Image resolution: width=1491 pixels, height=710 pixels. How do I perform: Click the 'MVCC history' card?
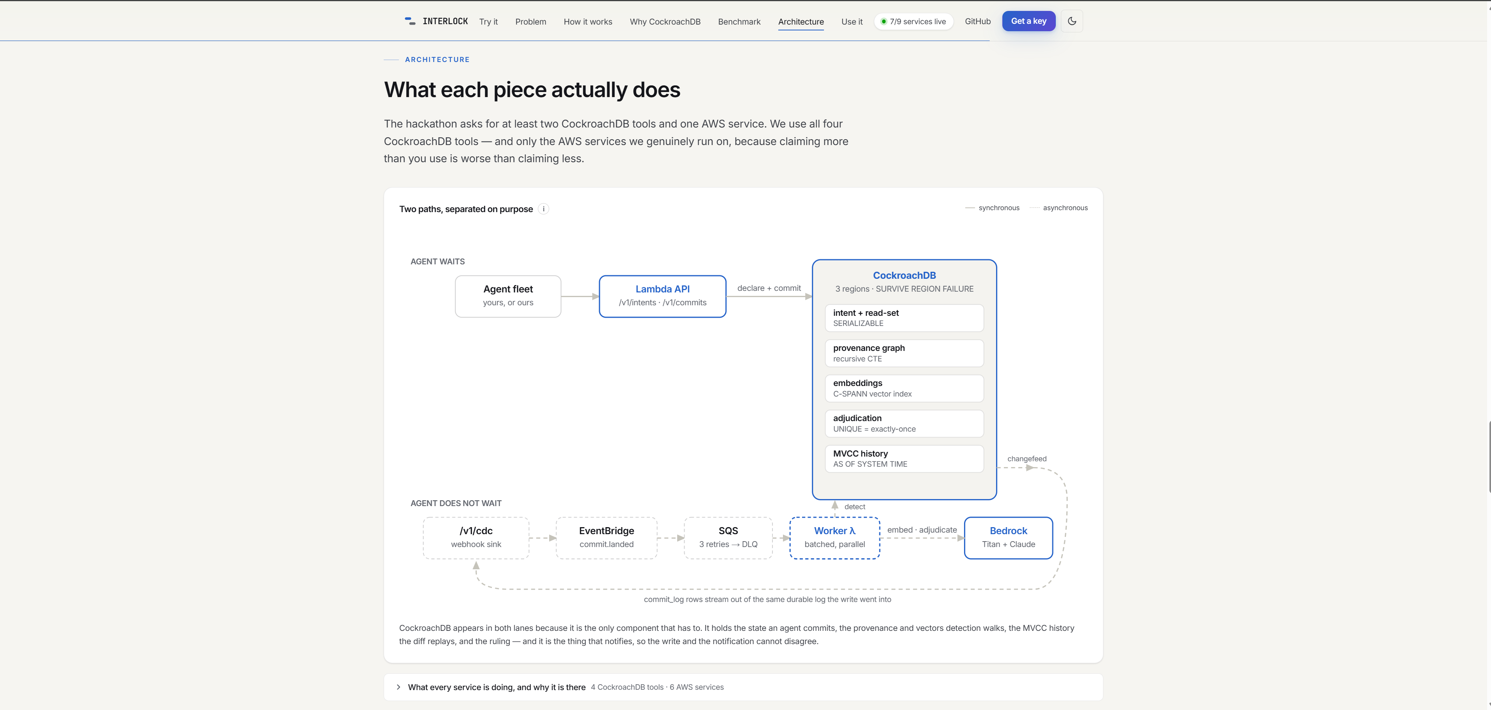[904, 459]
